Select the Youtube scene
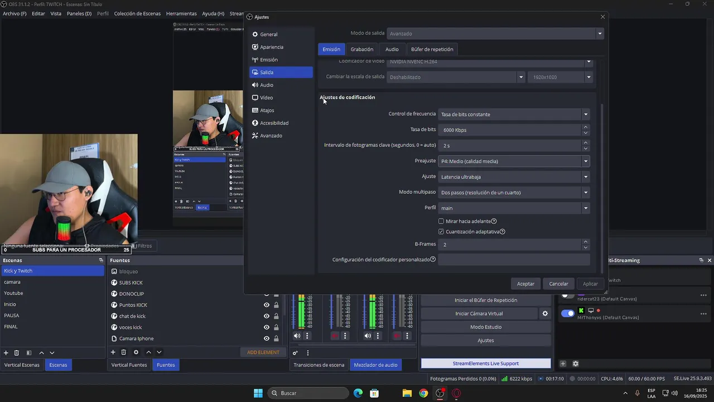Screen dimensions: 714x402 (x=52, y=293)
